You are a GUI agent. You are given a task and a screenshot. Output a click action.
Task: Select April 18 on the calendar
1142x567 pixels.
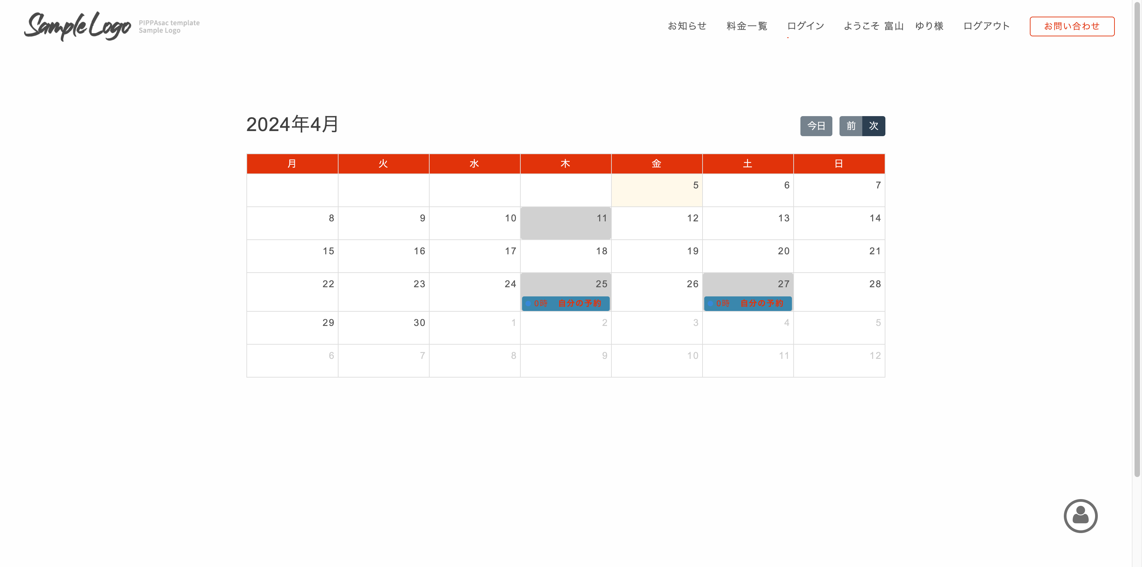click(x=566, y=256)
